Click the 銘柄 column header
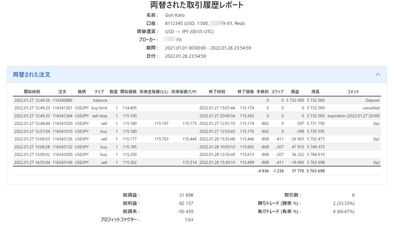This screenshot has width=395, height=228. coord(82,91)
